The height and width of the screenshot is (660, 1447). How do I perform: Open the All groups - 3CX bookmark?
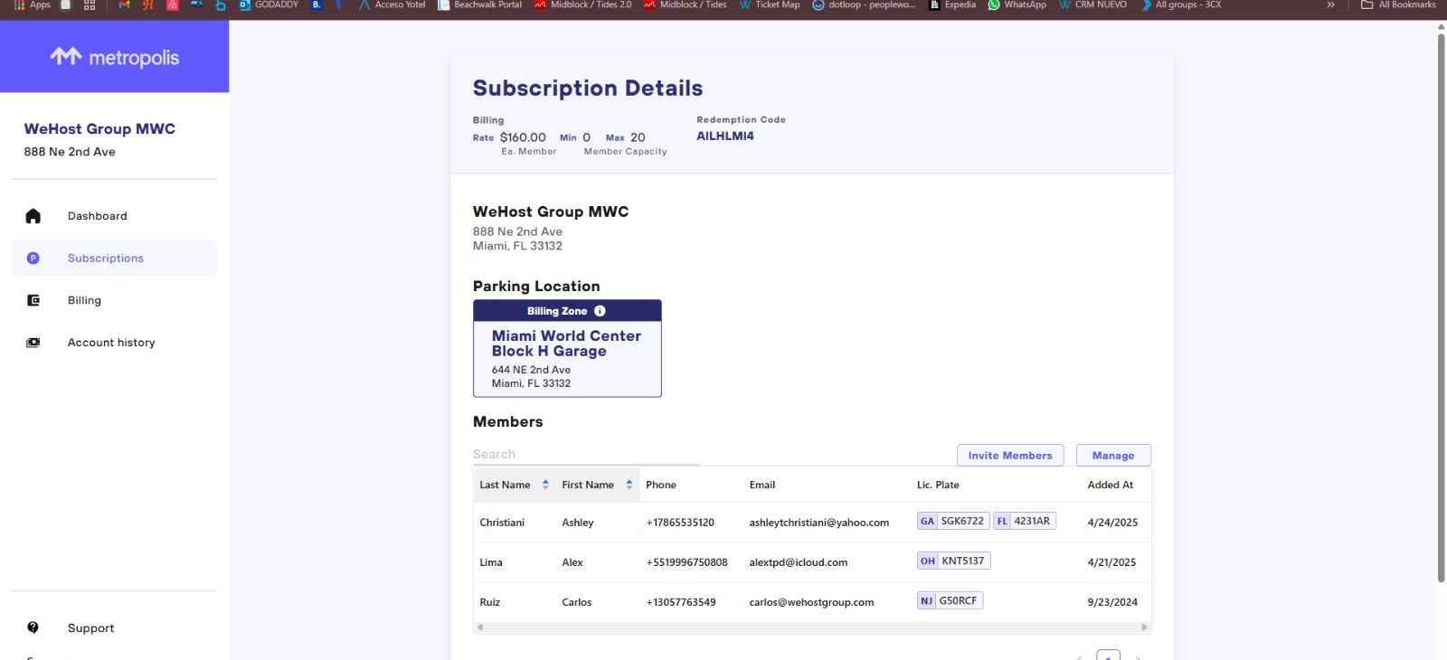click(x=1180, y=5)
